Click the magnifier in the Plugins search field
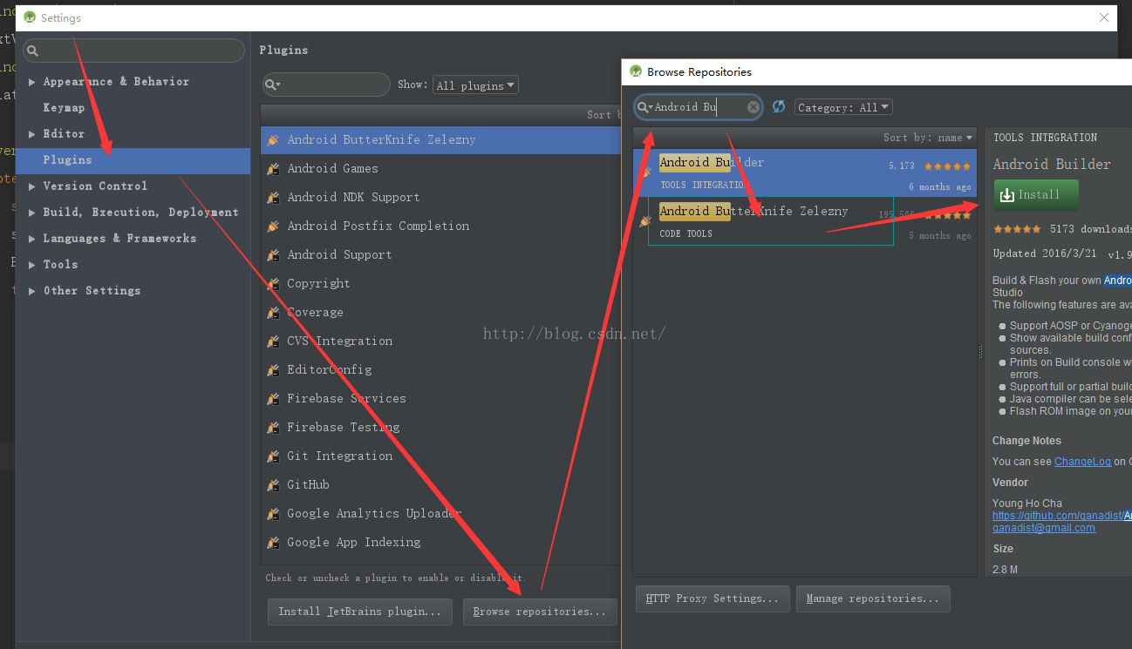 click(x=272, y=85)
